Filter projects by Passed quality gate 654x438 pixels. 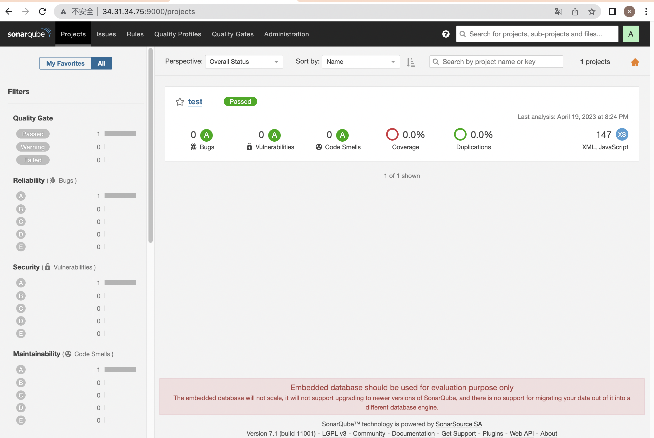click(x=33, y=134)
